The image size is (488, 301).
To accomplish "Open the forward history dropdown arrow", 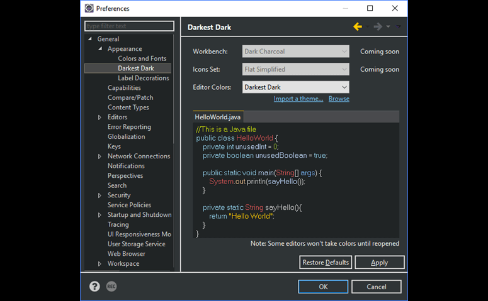I will coord(388,27).
